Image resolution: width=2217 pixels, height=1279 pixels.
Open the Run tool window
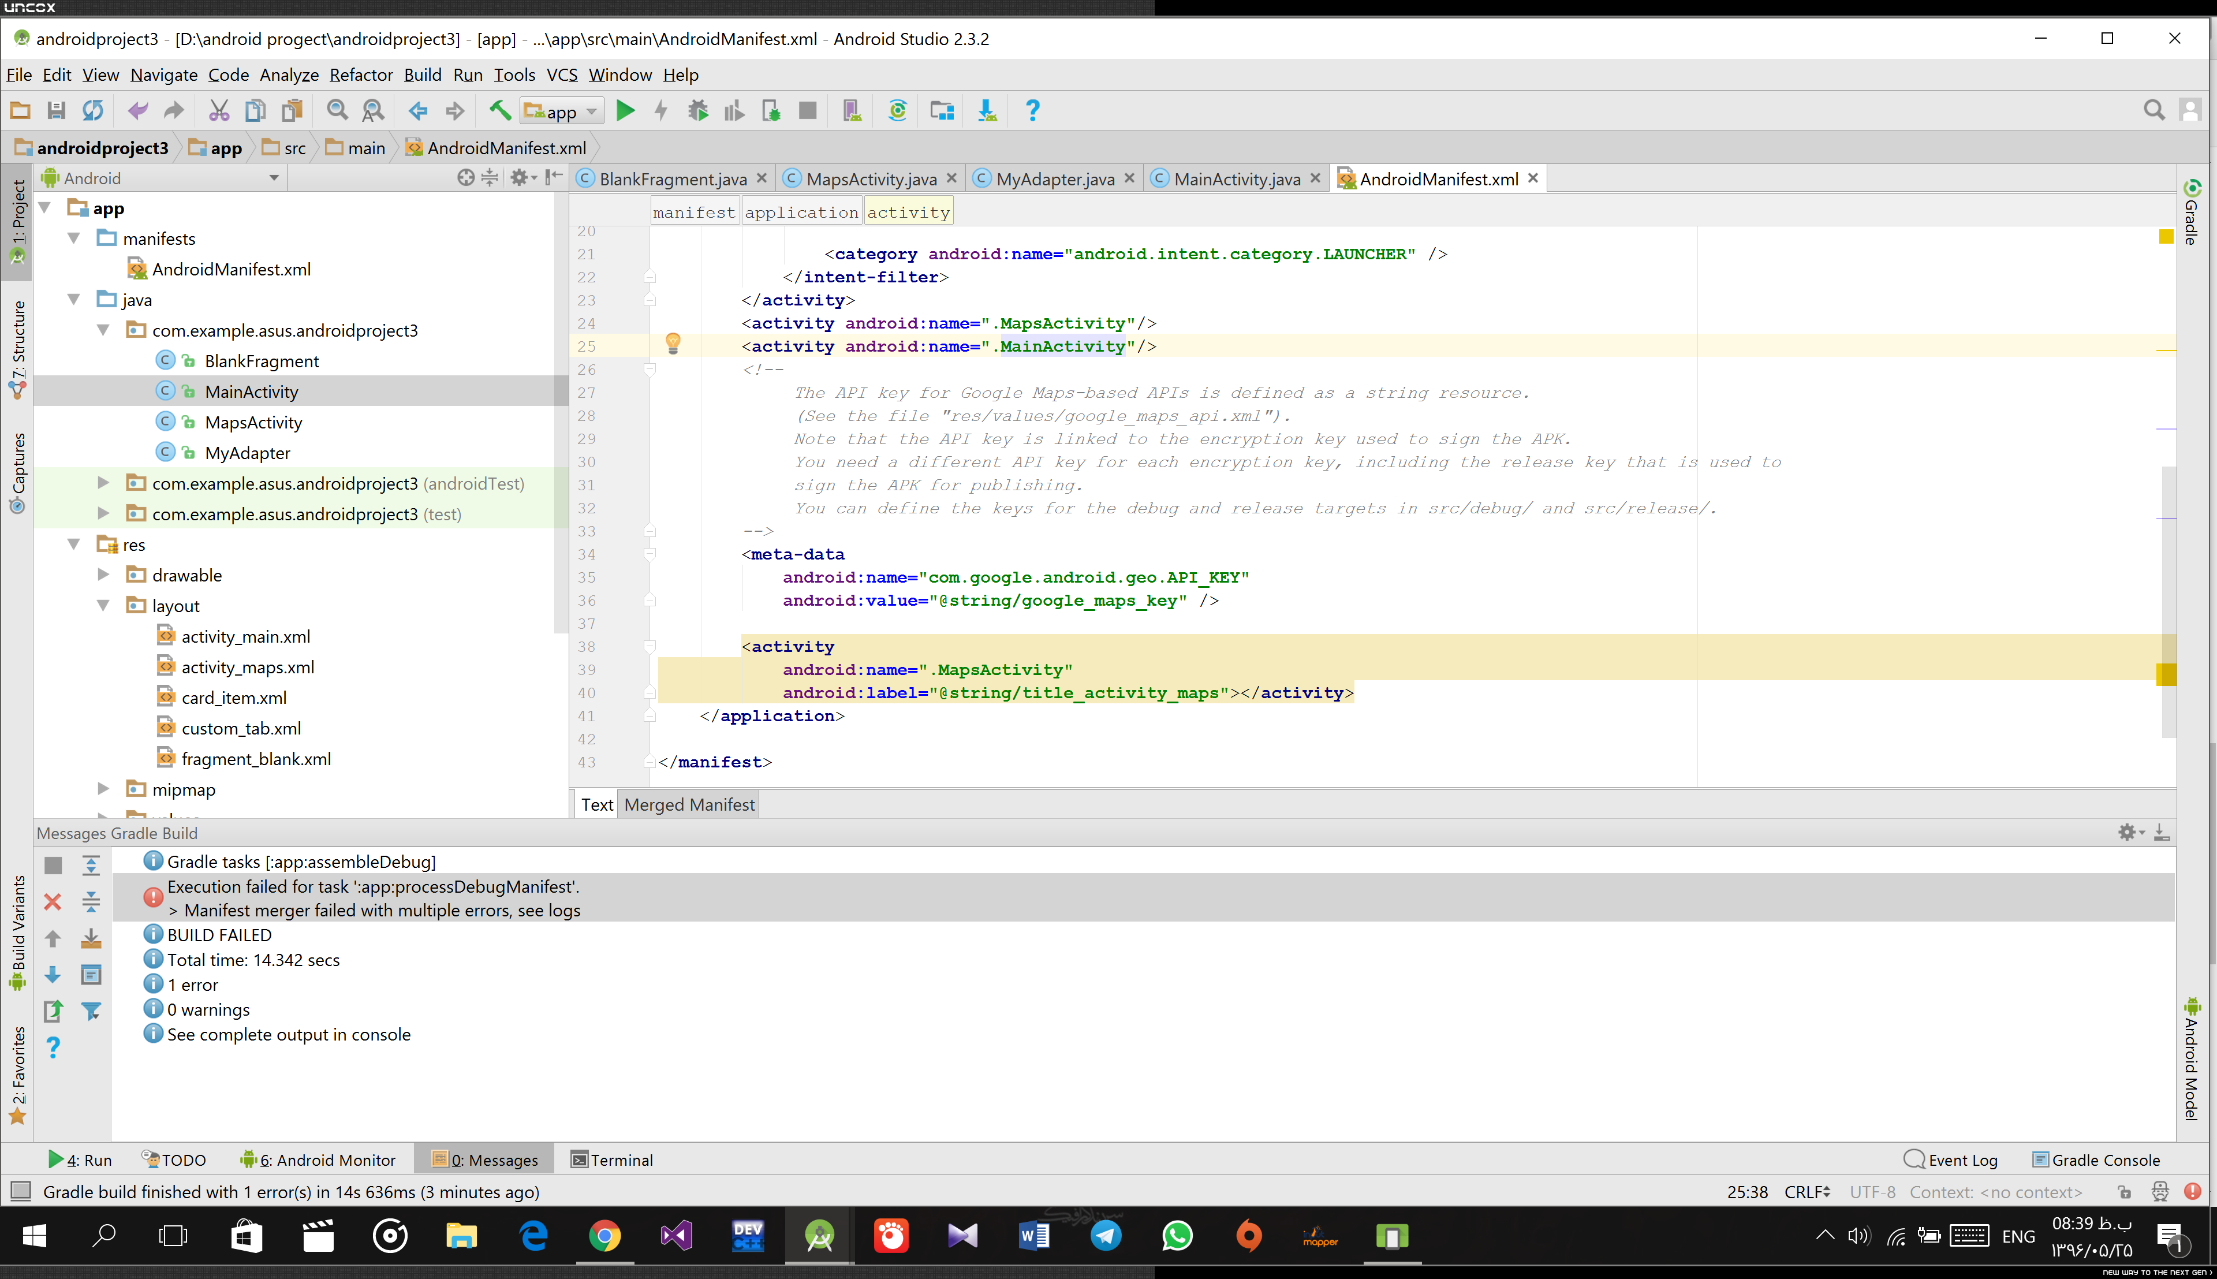(x=80, y=1161)
